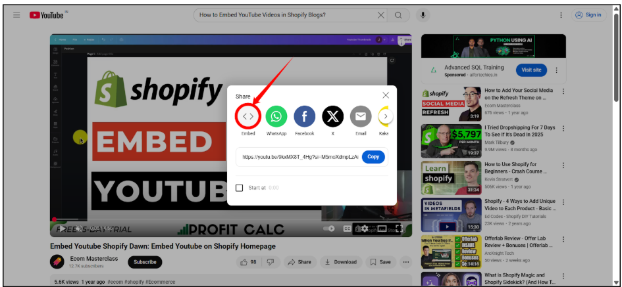
Task: Copy the youtu.be share link
Action: [x=373, y=157]
